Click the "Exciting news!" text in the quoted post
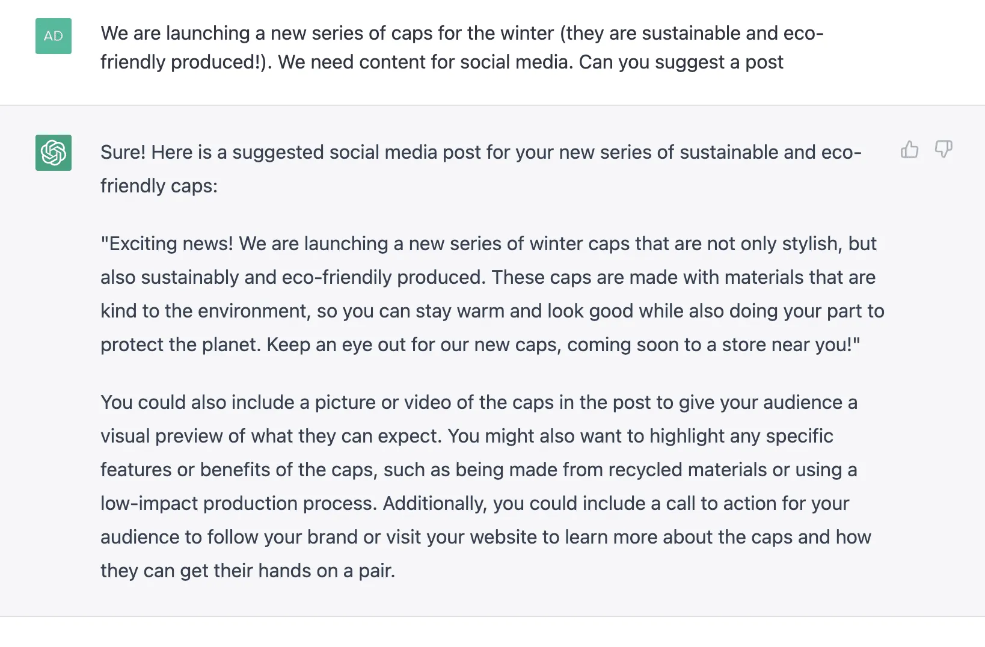The image size is (985, 647). [x=167, y=244]
